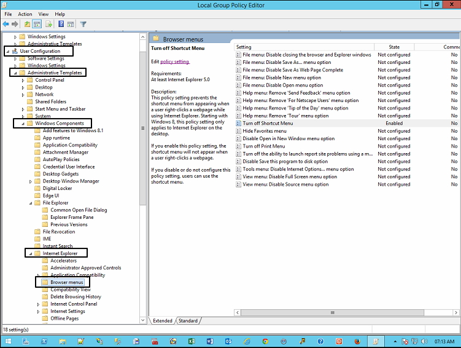461x348 pixels.
Task: Open the View menu
Action: 44,14
